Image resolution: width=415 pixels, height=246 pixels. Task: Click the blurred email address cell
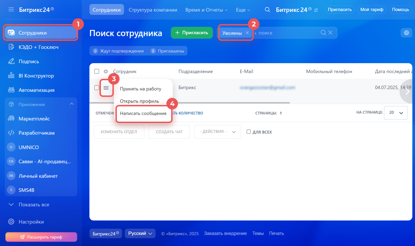click(267, 88)
